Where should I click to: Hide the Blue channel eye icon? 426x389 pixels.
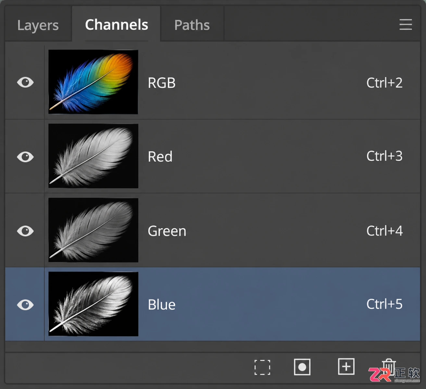click(x=25, y=305)
